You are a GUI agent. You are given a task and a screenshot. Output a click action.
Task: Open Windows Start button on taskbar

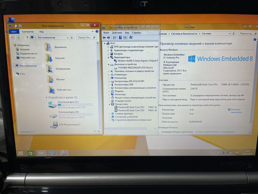21,153
